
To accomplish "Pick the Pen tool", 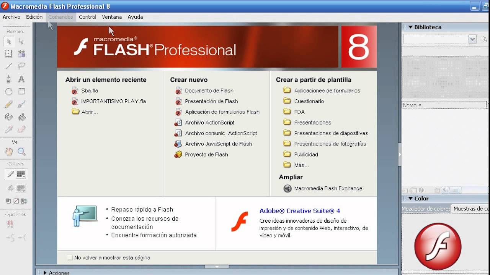I will click(x=9, y=79).
